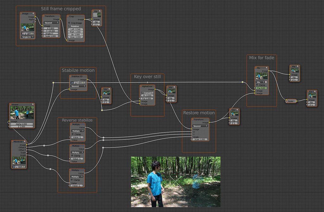Viewport: 324px width, 212px height.
Task: Click the Fac 0.63 slider in Mix node
Action: [x=261, y=88]
